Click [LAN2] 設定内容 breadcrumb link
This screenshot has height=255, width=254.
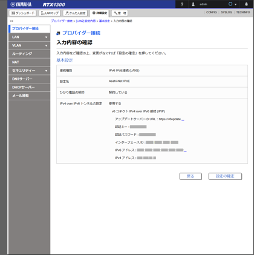pyautogui.click(x=86, y=21)
